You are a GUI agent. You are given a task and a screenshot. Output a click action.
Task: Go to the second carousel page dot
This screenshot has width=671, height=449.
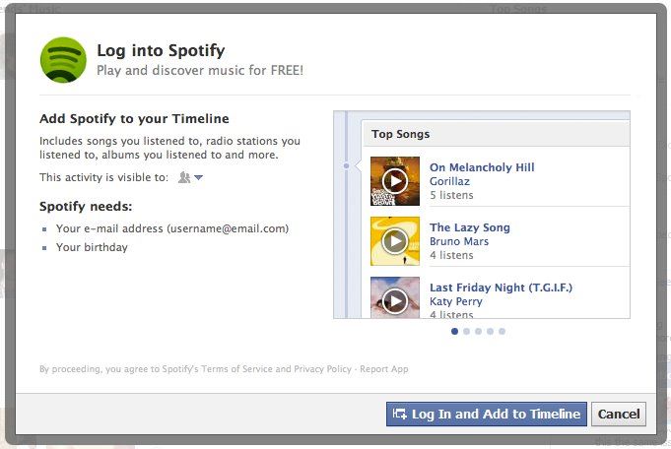(x=466, y=332)
